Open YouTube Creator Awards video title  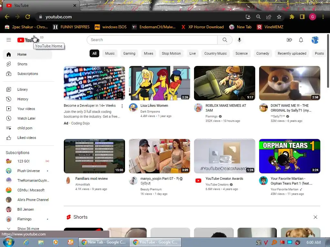point(224,178)
